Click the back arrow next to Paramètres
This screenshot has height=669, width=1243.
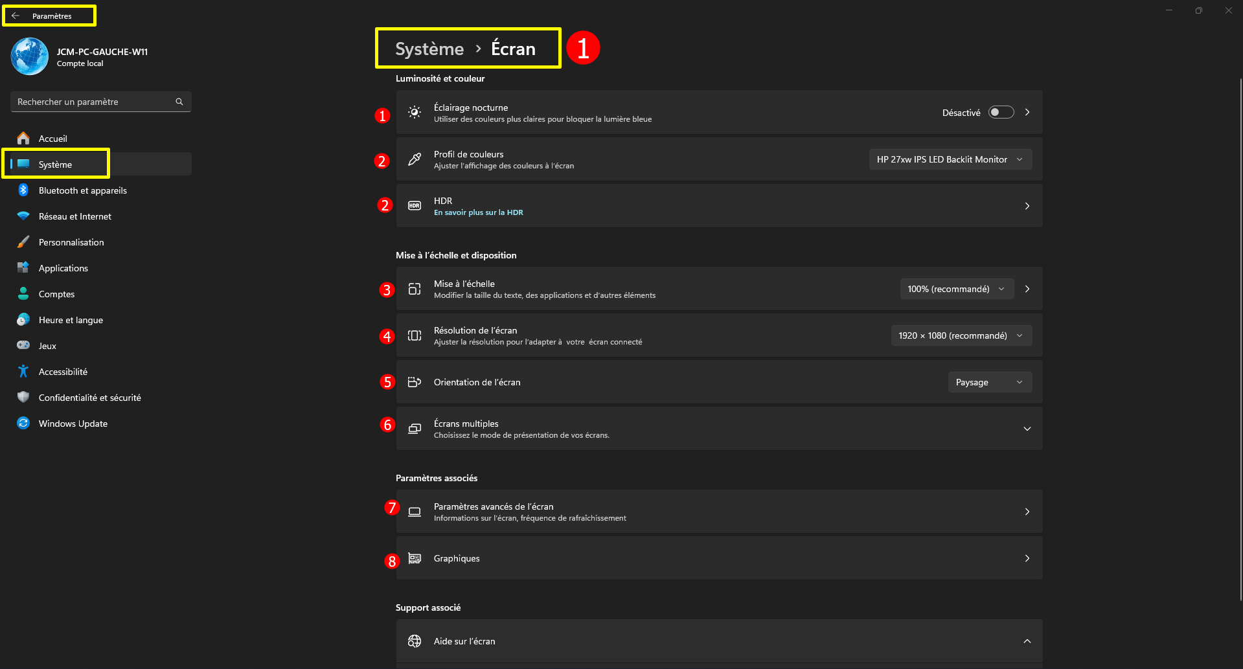pos(16,16)
